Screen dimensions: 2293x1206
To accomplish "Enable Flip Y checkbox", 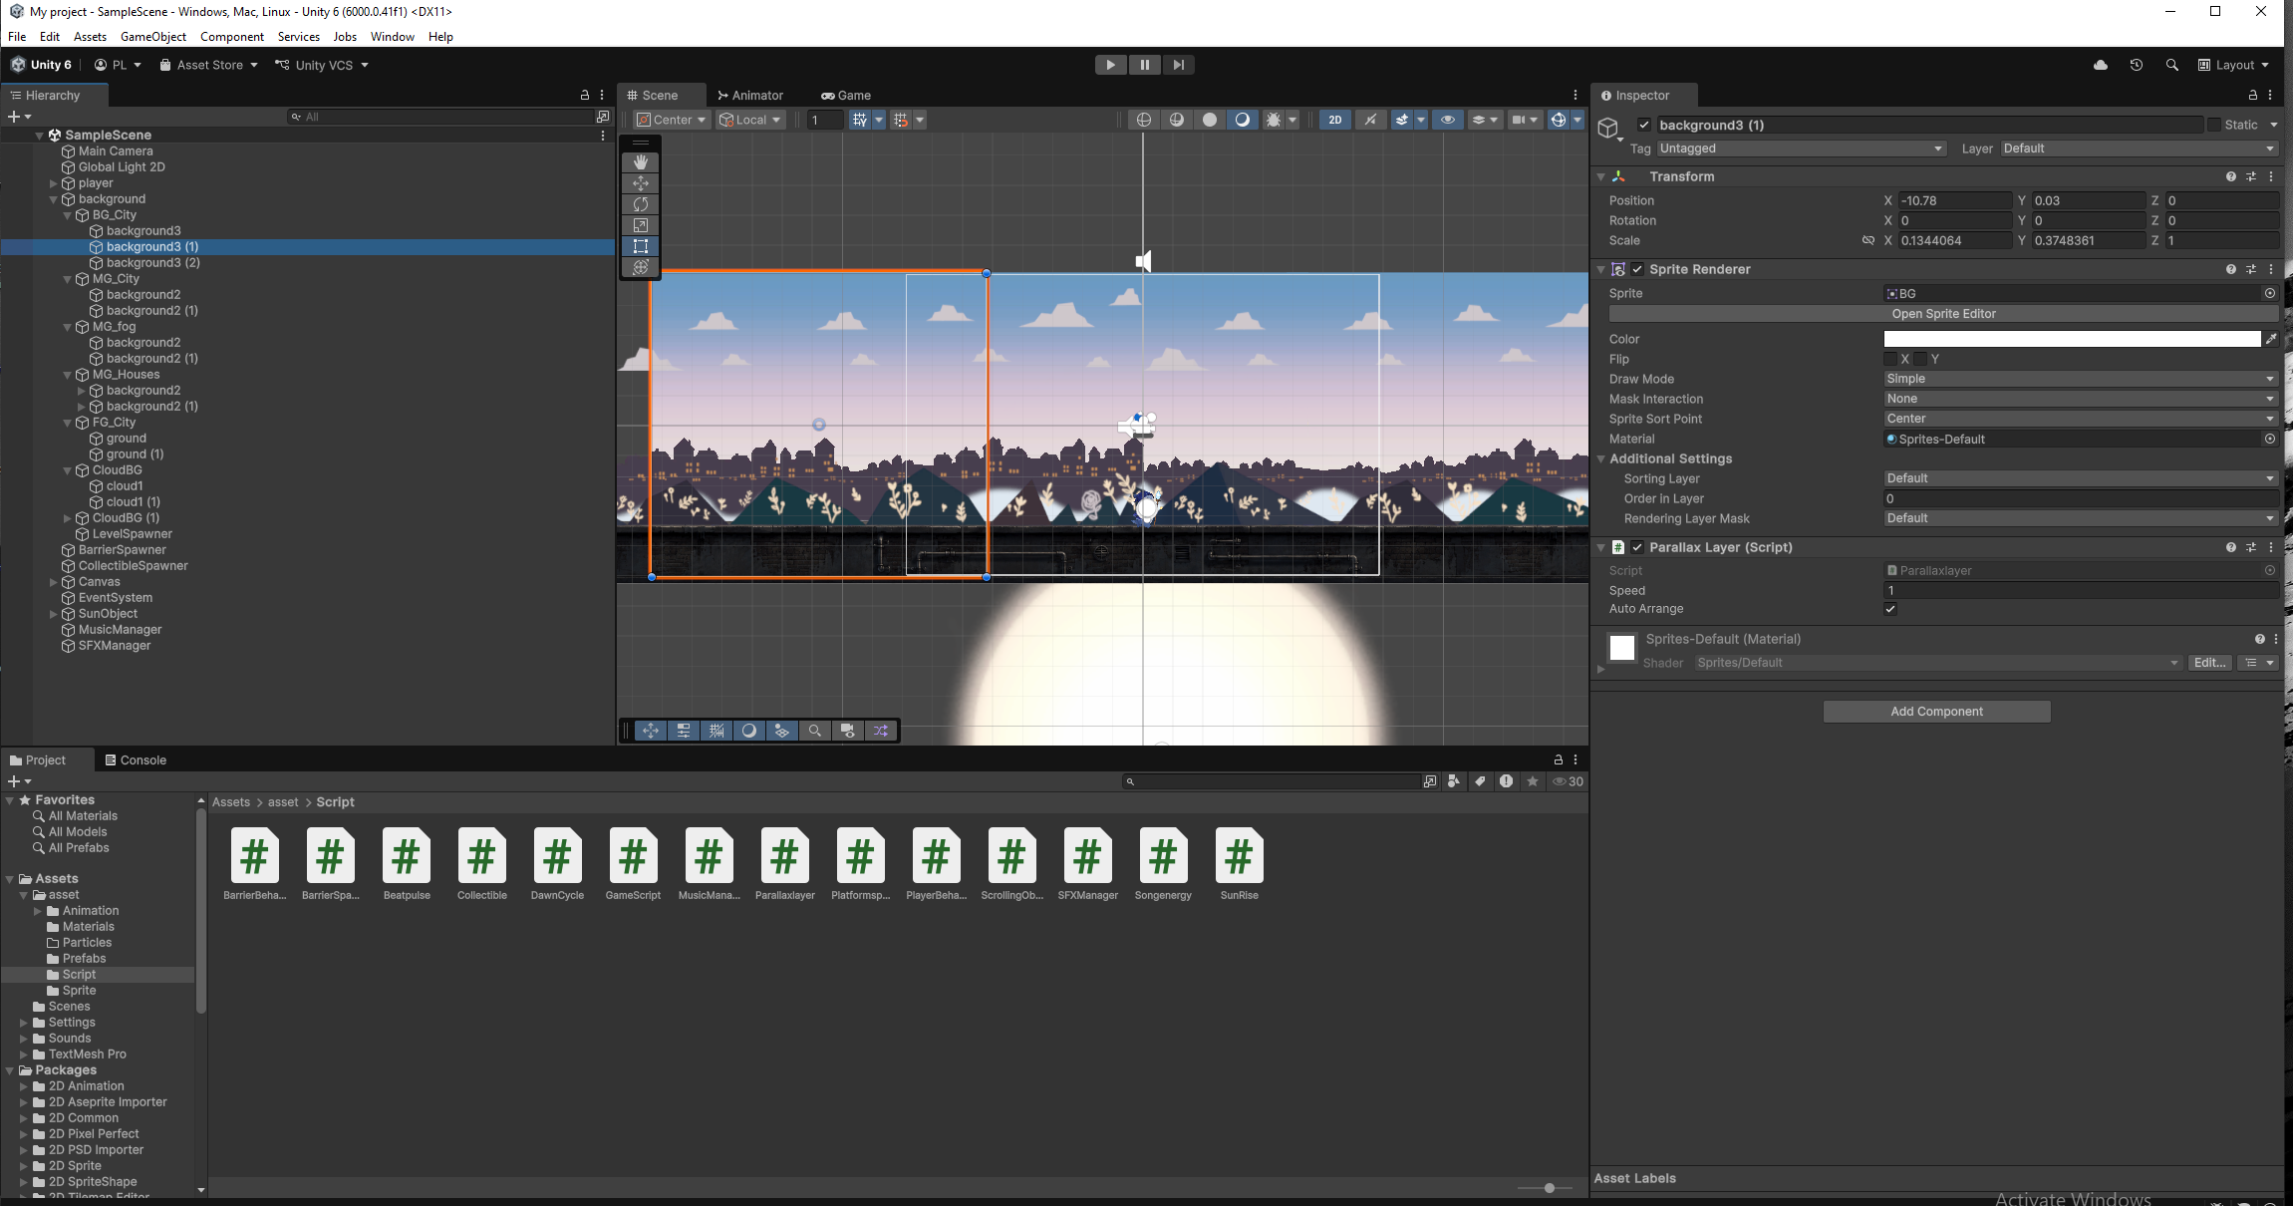I will tap(1920, 359).
